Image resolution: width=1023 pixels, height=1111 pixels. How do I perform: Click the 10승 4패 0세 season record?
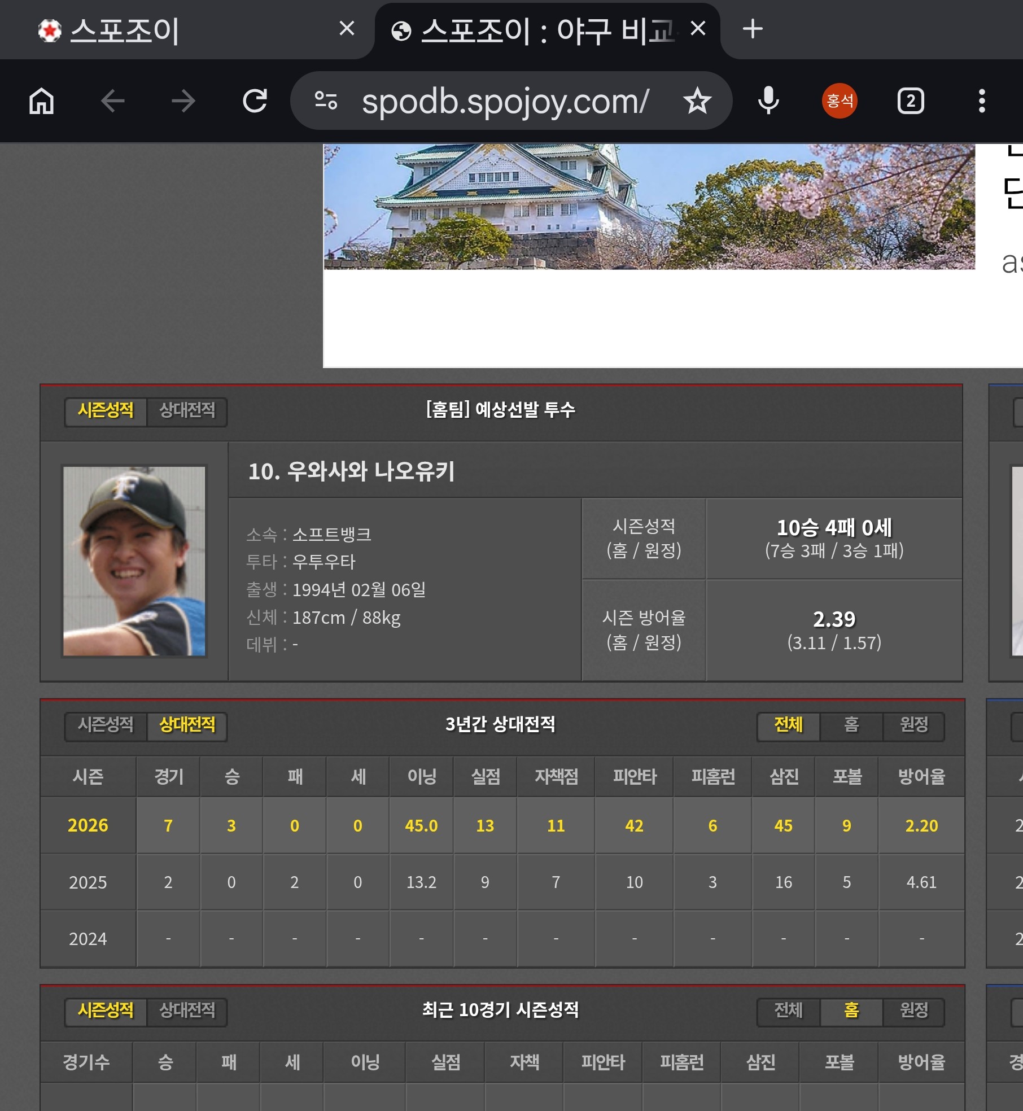tap(834, 528)
